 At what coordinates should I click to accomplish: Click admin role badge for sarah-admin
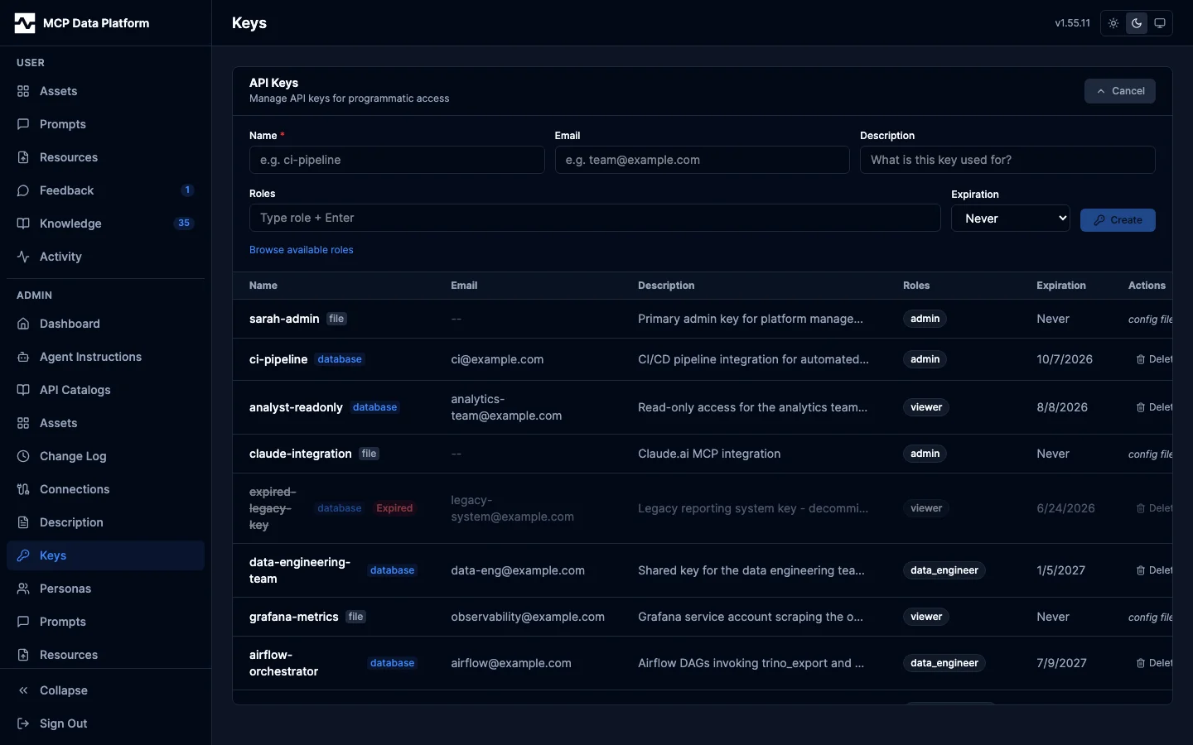(x=925, y=319)
